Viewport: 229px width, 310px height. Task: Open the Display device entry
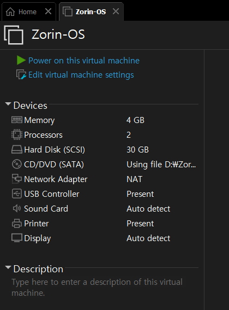(x=38, y=238)
